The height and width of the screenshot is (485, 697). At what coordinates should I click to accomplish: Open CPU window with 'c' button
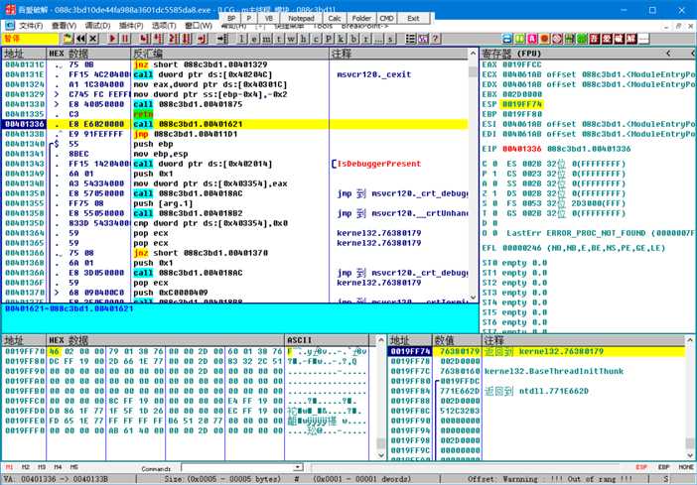316,39
